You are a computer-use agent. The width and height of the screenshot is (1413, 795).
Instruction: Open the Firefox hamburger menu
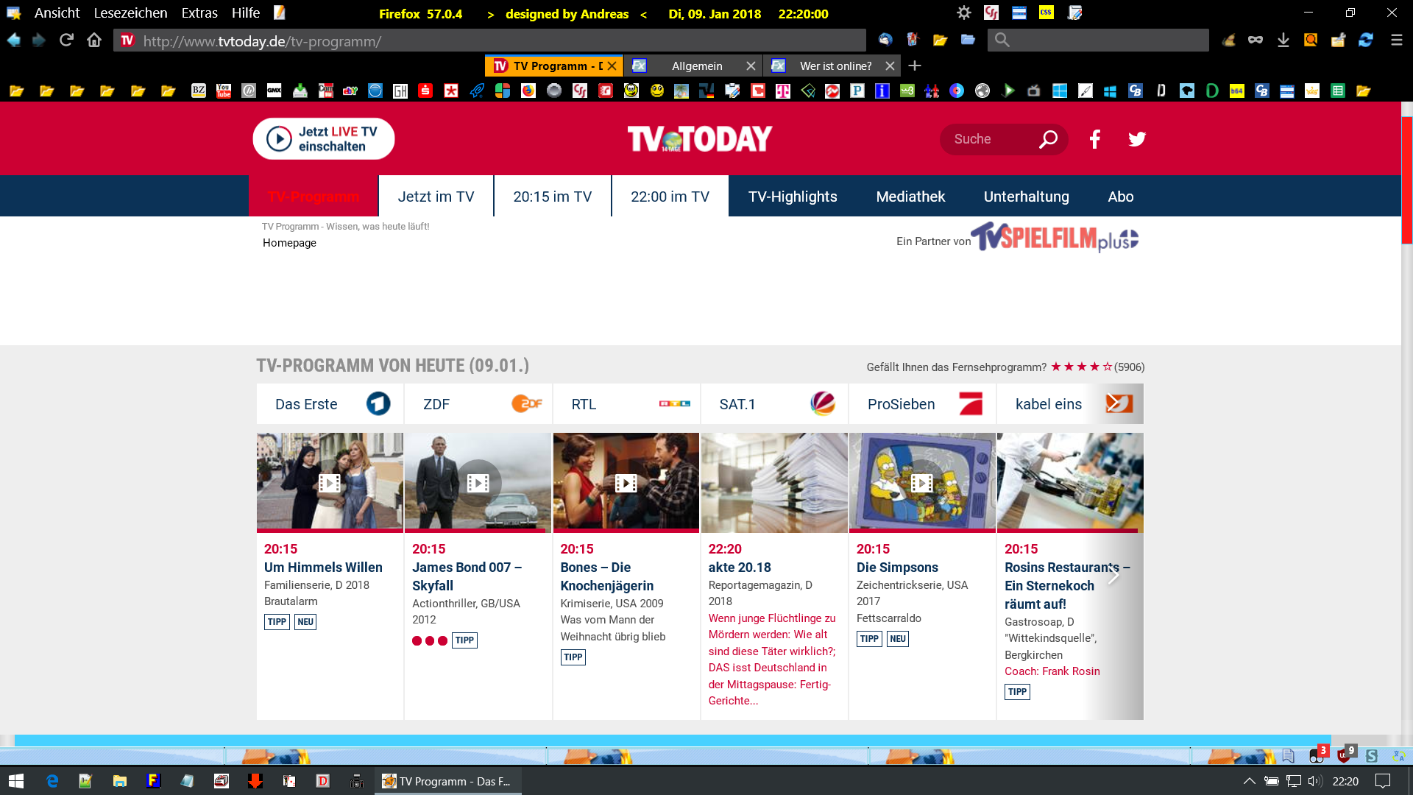(x=1396, y=40)
